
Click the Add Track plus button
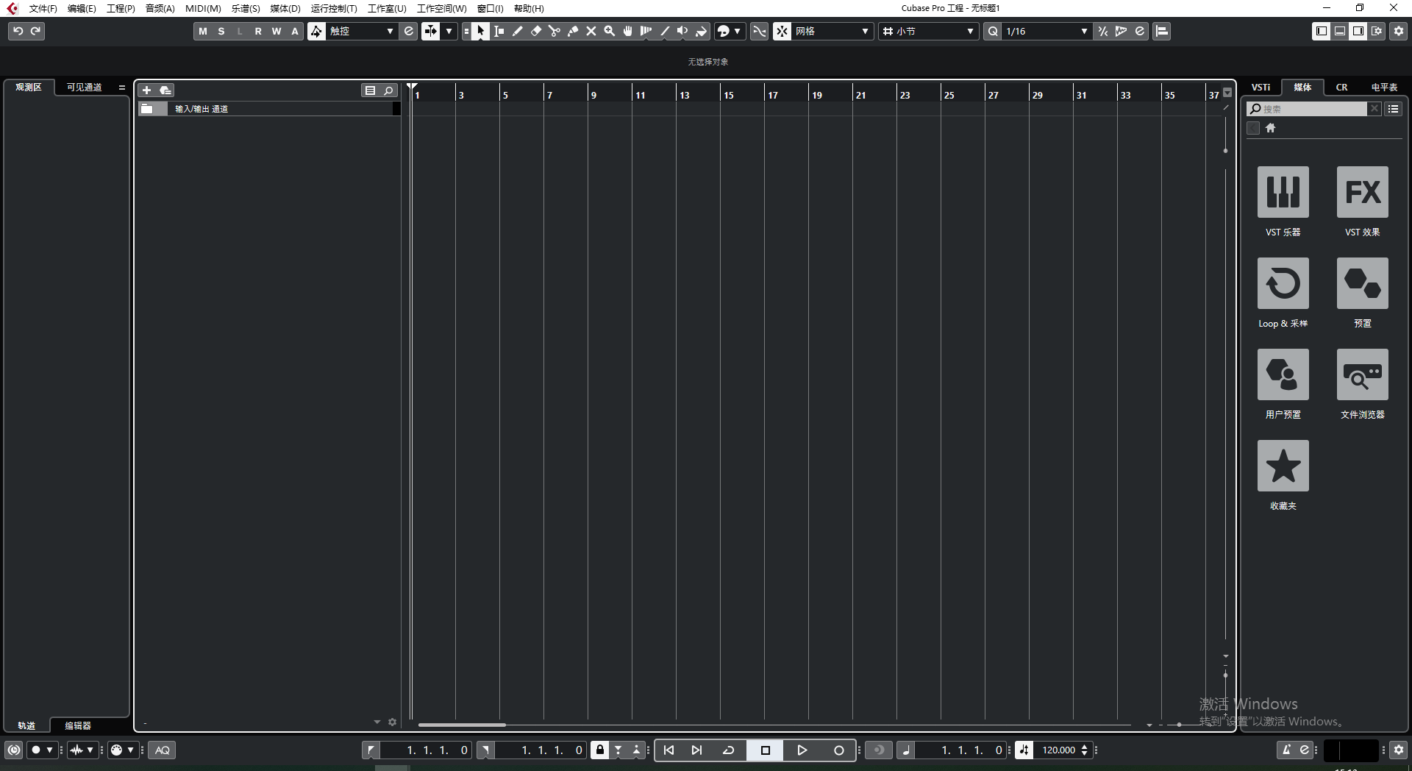(x=146, y=90)
